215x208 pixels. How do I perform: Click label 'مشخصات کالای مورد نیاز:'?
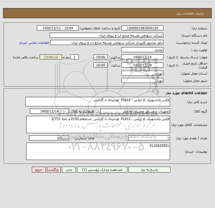tap(189, 125)
